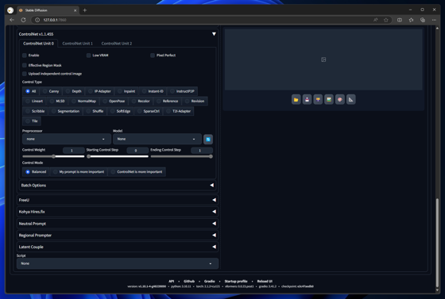Click the Reload UI link
The width and height of the screenshot is (445, 299).
(x=265, y=282)
